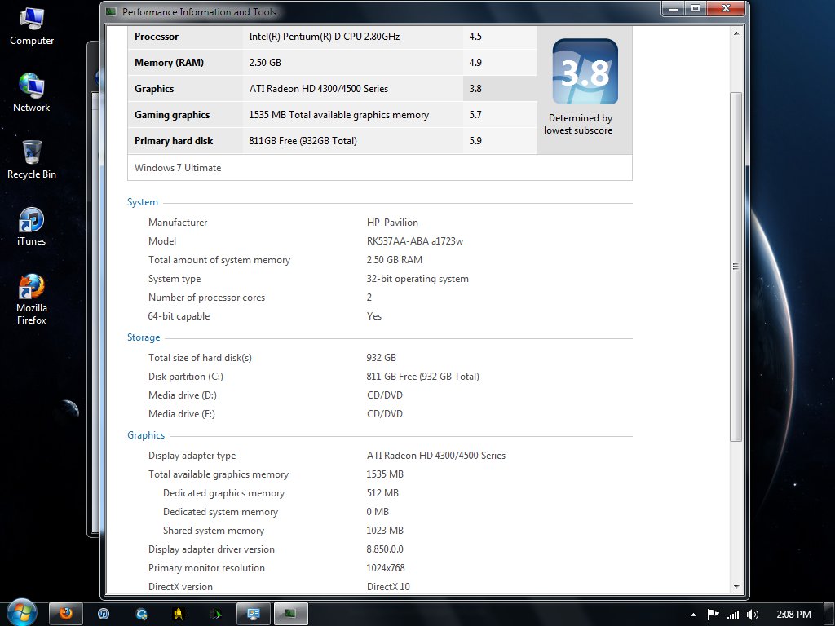Click the scroll down arrow
This screenshot has width=835, height=626.
(736, 586)
